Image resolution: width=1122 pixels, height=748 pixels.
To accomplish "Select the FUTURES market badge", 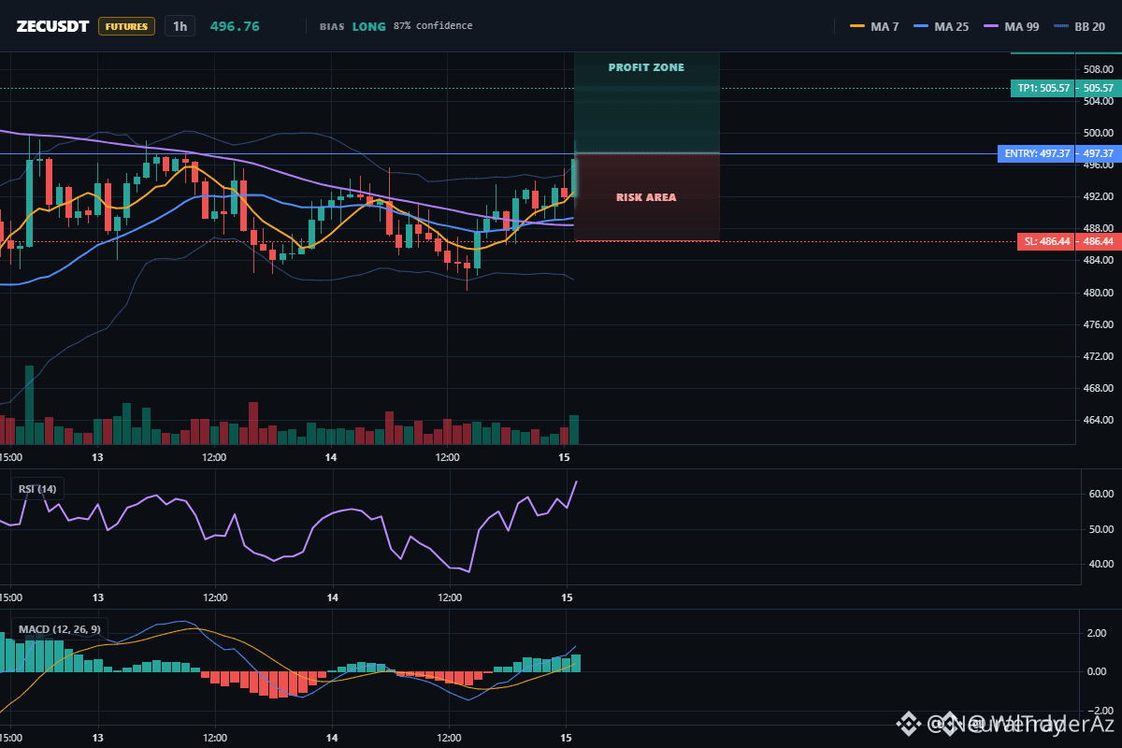I will [126, 26].
